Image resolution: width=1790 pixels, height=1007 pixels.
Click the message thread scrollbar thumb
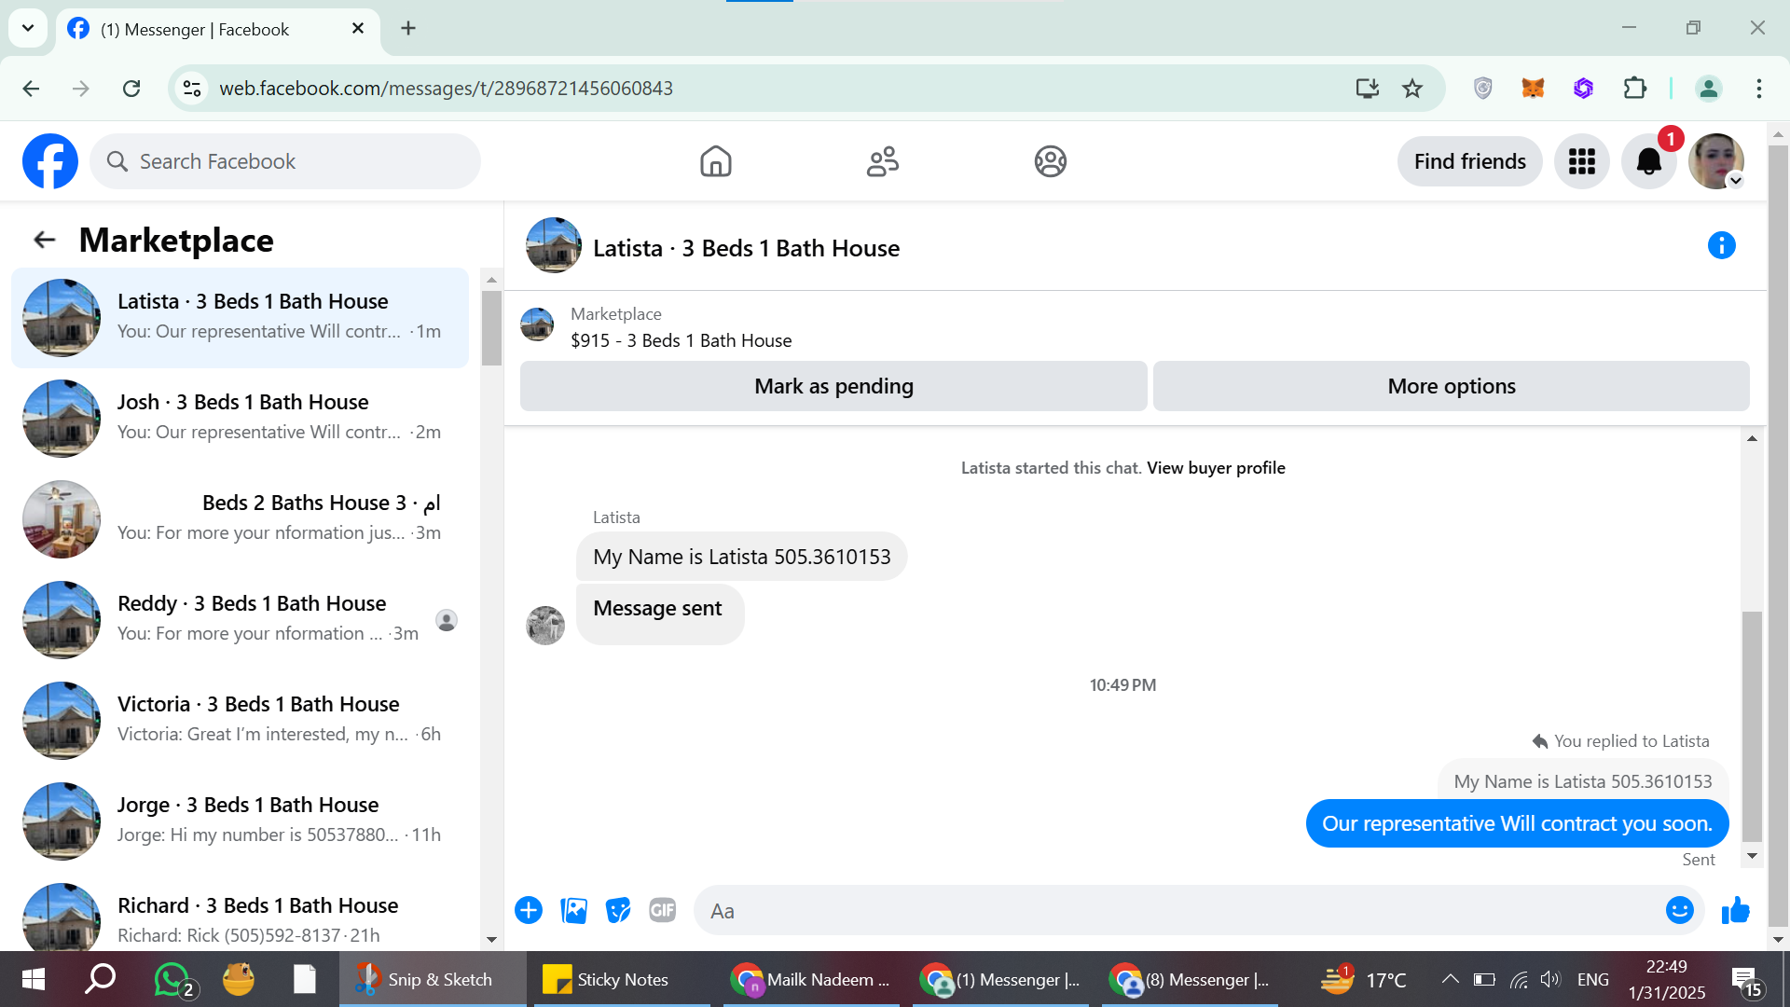1752,727
